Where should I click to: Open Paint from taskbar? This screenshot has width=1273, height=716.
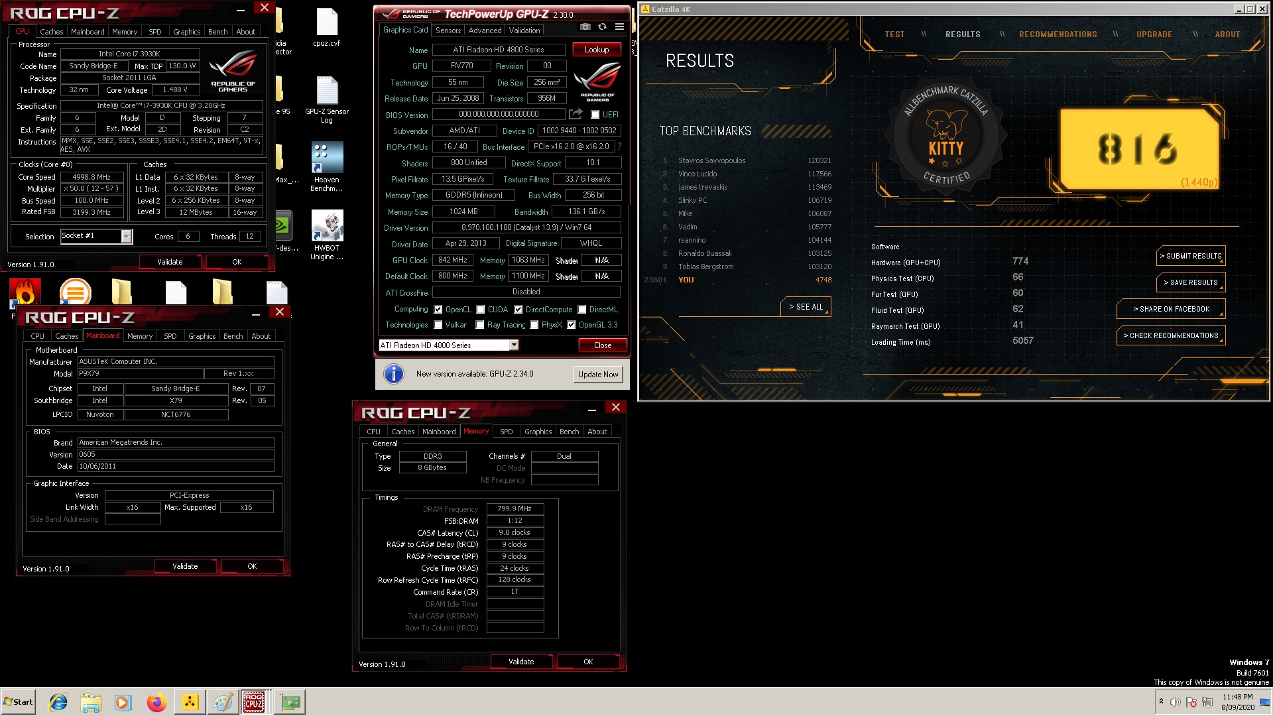pos(222,702)
